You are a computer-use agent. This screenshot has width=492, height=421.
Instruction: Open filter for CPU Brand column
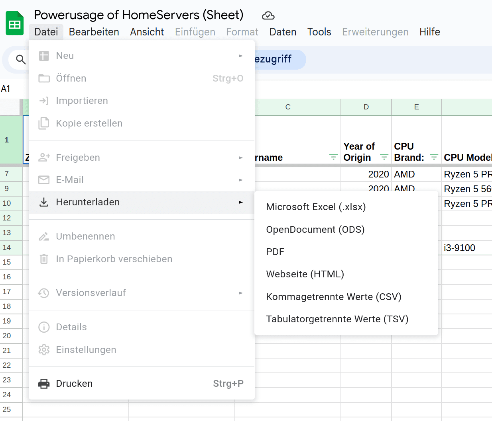pos(434,157)
